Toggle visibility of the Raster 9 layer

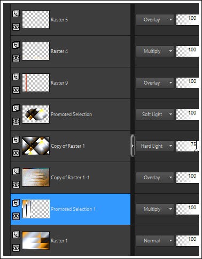point(16,90)
